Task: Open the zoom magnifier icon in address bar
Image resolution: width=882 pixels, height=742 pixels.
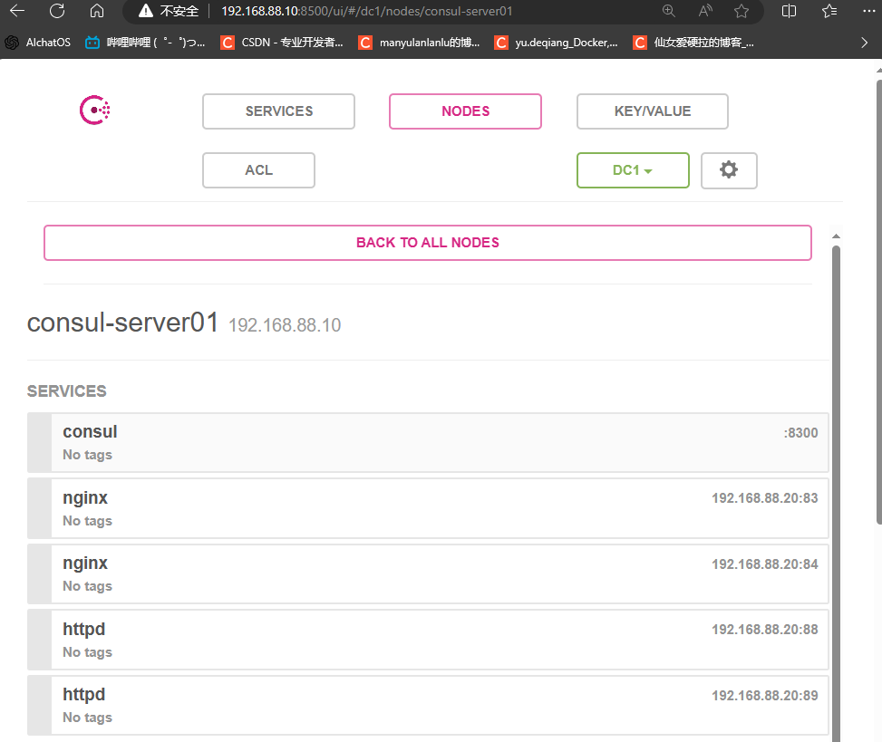Action: [668, 11]
